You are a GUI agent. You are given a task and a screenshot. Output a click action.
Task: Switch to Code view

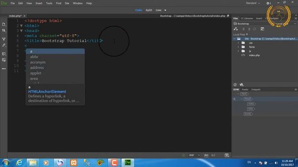[139, 10]
